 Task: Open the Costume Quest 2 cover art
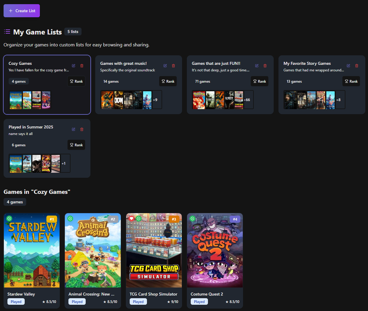point(215,250)
